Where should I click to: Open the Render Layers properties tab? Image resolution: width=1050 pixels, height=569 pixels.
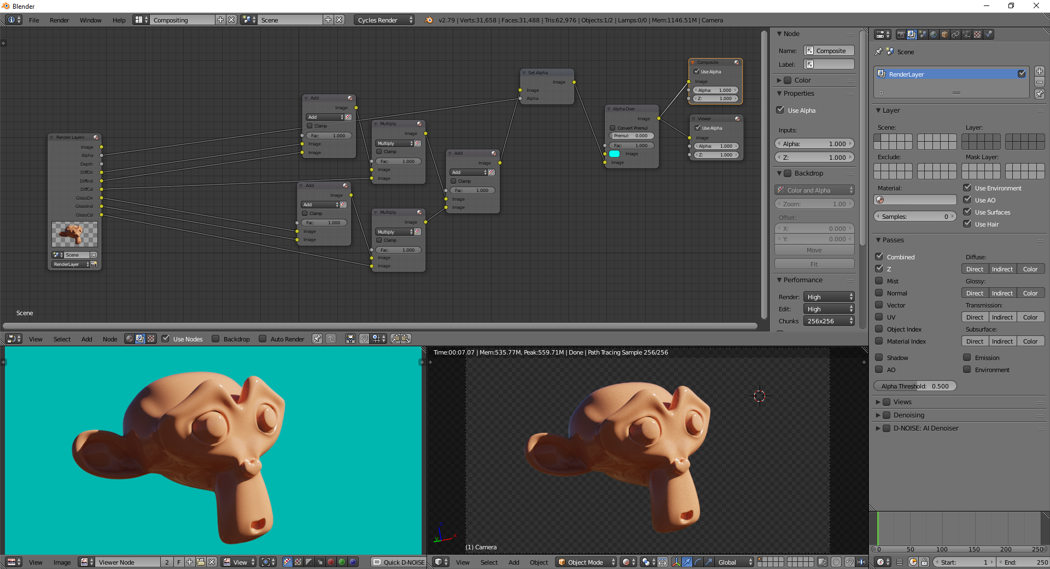click(x=912, y=34)
